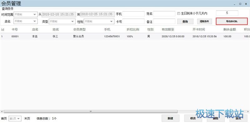
Task: Click the 到 end date field
Action: pyautogui.click(x=97, y=14)
